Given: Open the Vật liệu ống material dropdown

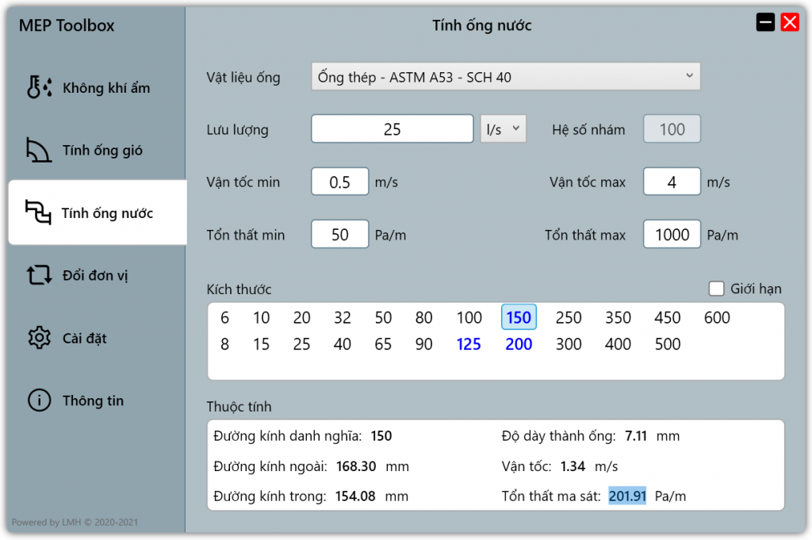Looking at the screenshot, I should [x=506, y=76].
